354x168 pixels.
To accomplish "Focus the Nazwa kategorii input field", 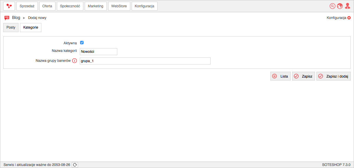I will [99, 52].
